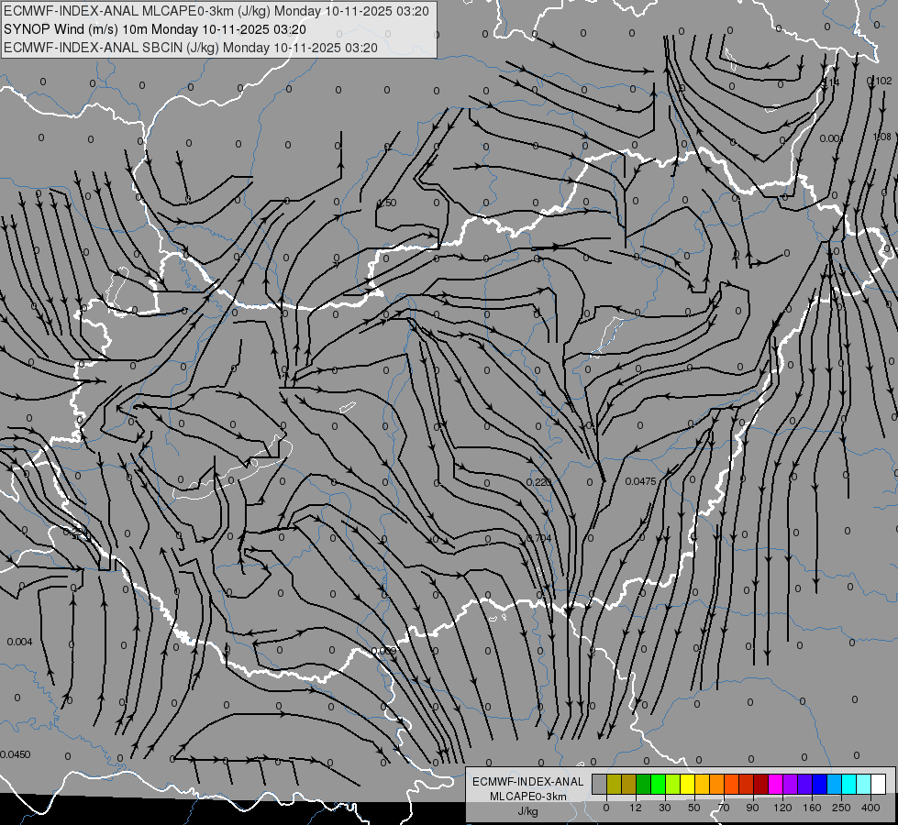Click the SYNOP Wind 10m title line
The image size is (898, 825).
155,29
